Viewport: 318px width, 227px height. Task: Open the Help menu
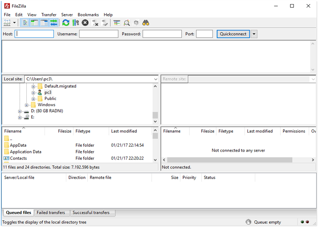tap(108, 15)
